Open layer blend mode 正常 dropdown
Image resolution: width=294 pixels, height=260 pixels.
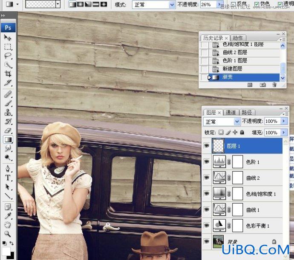[222, 122]
